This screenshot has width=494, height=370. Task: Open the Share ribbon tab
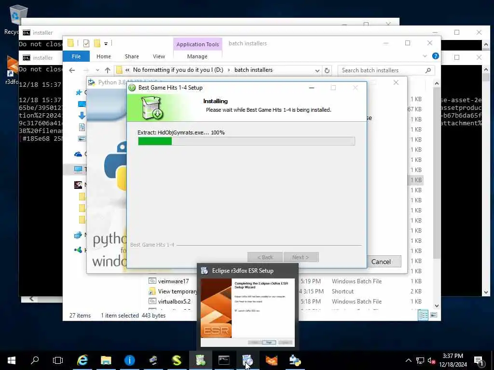pos(132,56)
